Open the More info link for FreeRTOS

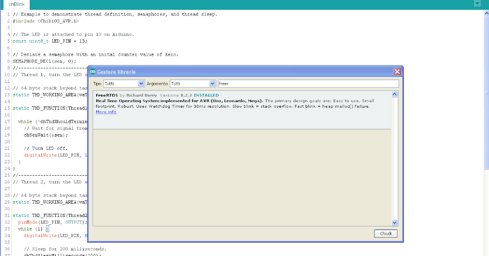tap(106, 112)
